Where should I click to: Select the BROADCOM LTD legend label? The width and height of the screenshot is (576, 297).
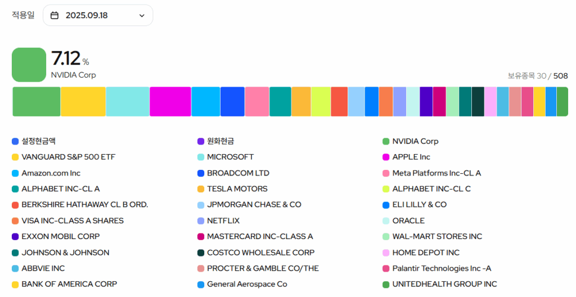click(x=238, y=173)
